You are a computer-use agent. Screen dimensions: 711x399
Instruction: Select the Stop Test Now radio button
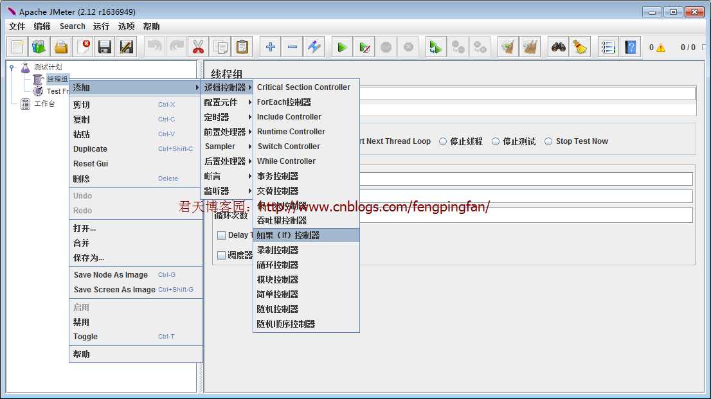[548, 141]
